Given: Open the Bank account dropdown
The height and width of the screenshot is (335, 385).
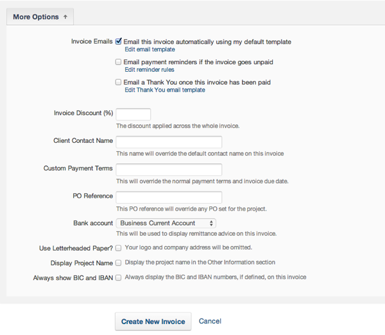Looking at the screenshot, I should [166, 223].
